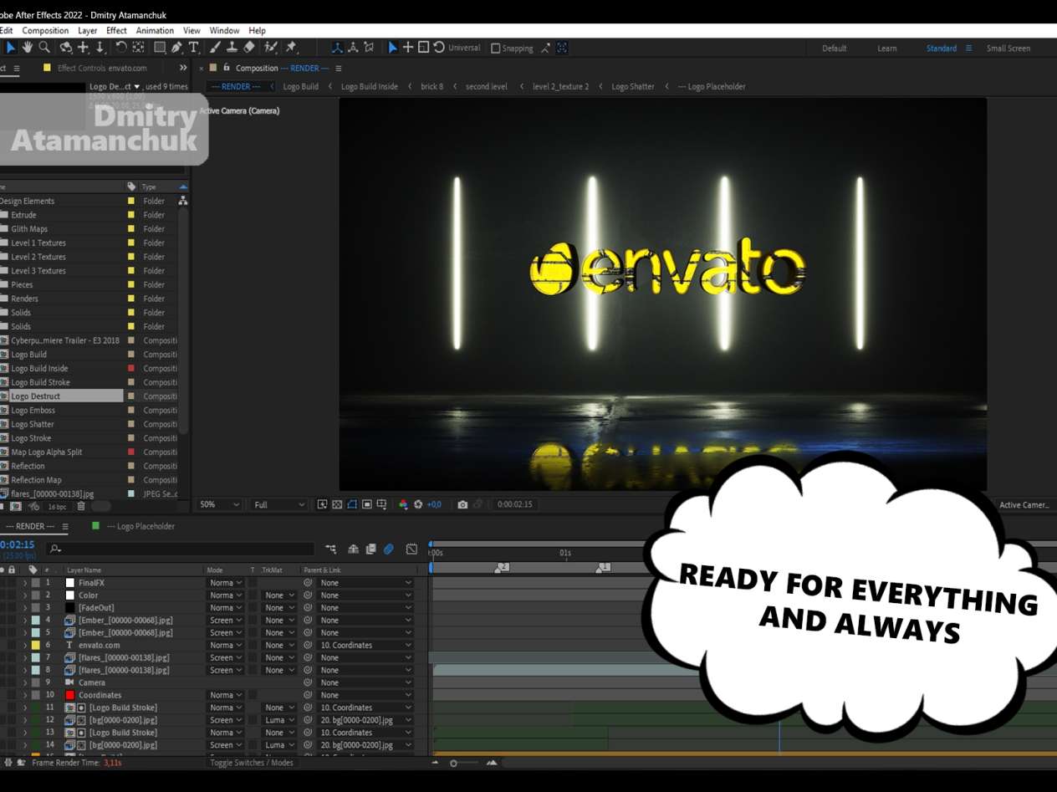This screenshot has width=1057, height=792.
Task: Select the Roto Brush tool
Action: tap(271, 48)
